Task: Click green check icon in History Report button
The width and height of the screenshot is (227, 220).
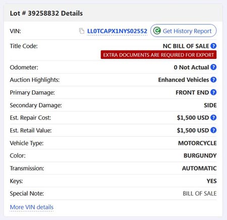Action: point(157,31)
